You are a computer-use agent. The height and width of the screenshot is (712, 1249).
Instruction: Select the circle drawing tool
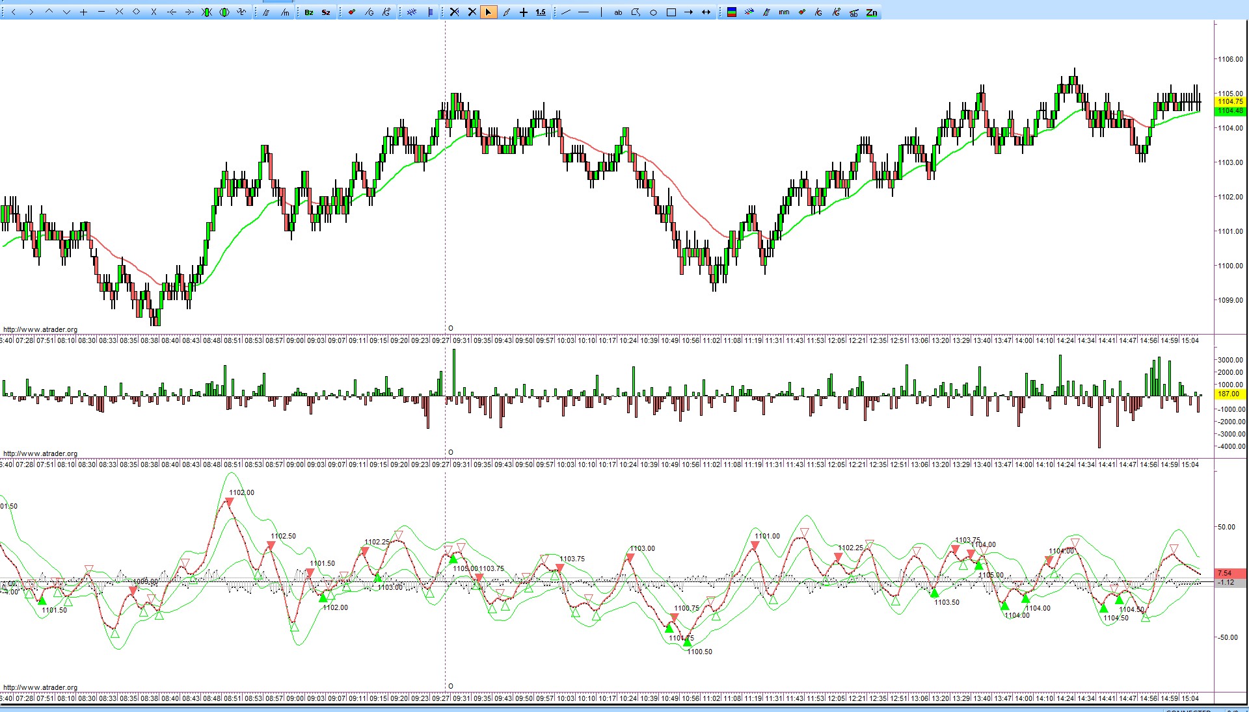(x=653, y=12)
